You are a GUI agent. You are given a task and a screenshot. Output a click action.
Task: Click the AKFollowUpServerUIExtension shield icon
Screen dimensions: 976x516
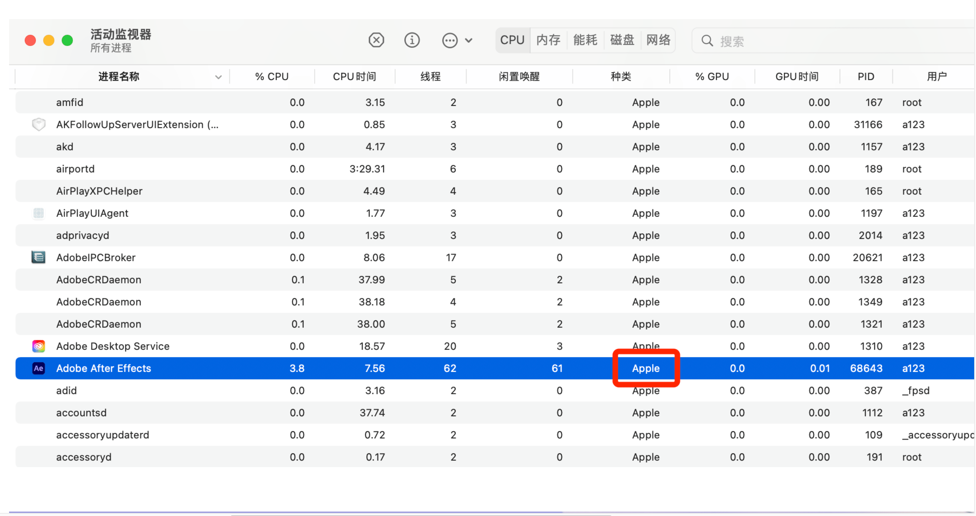pyautogui.click(x=39, y=125)
